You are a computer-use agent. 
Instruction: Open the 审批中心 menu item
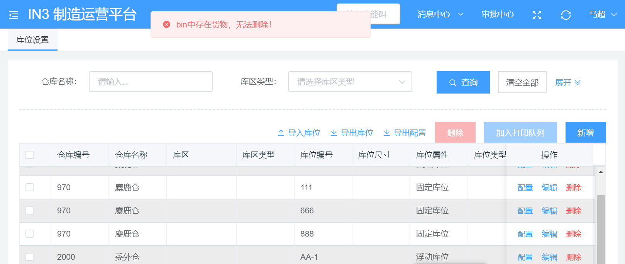498,15
